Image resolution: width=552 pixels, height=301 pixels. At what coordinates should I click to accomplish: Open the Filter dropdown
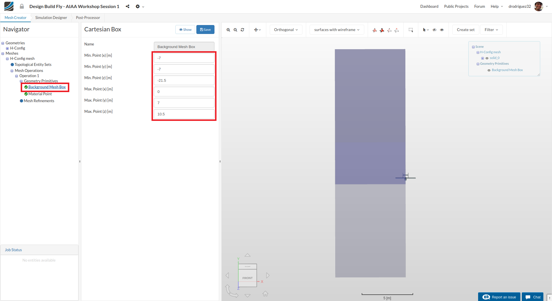click(x=491, y=30)
